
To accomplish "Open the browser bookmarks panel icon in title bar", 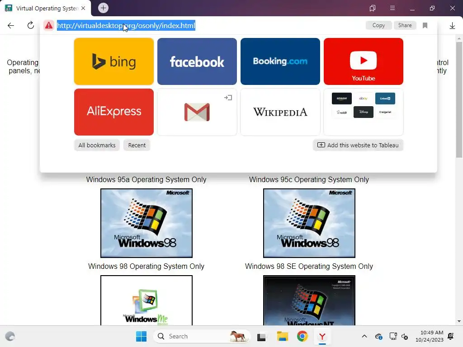I will (x=373, y=8).
